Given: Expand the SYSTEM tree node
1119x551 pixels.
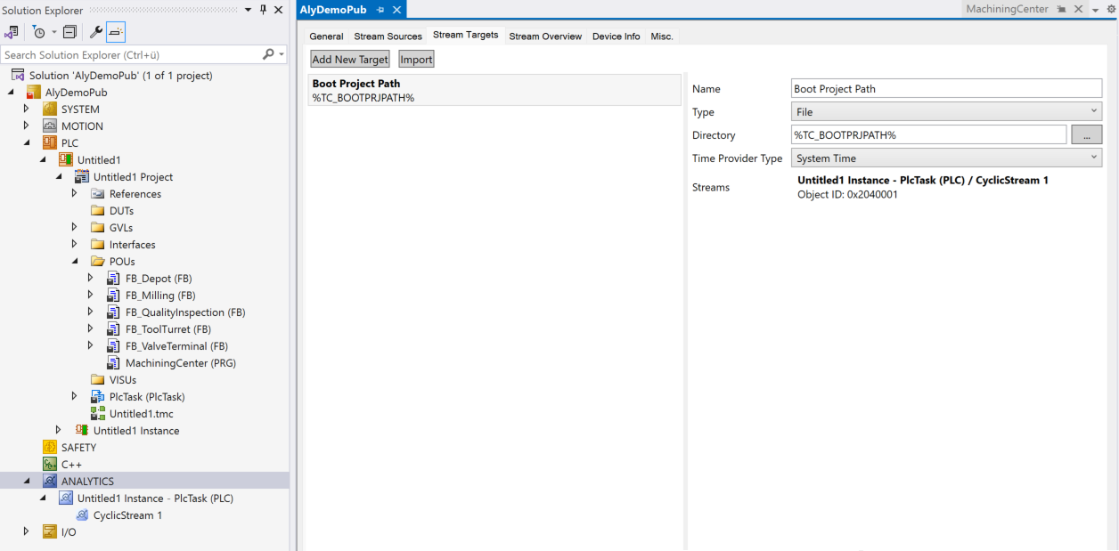Looking at the screenshot, I should click(27, 109).
